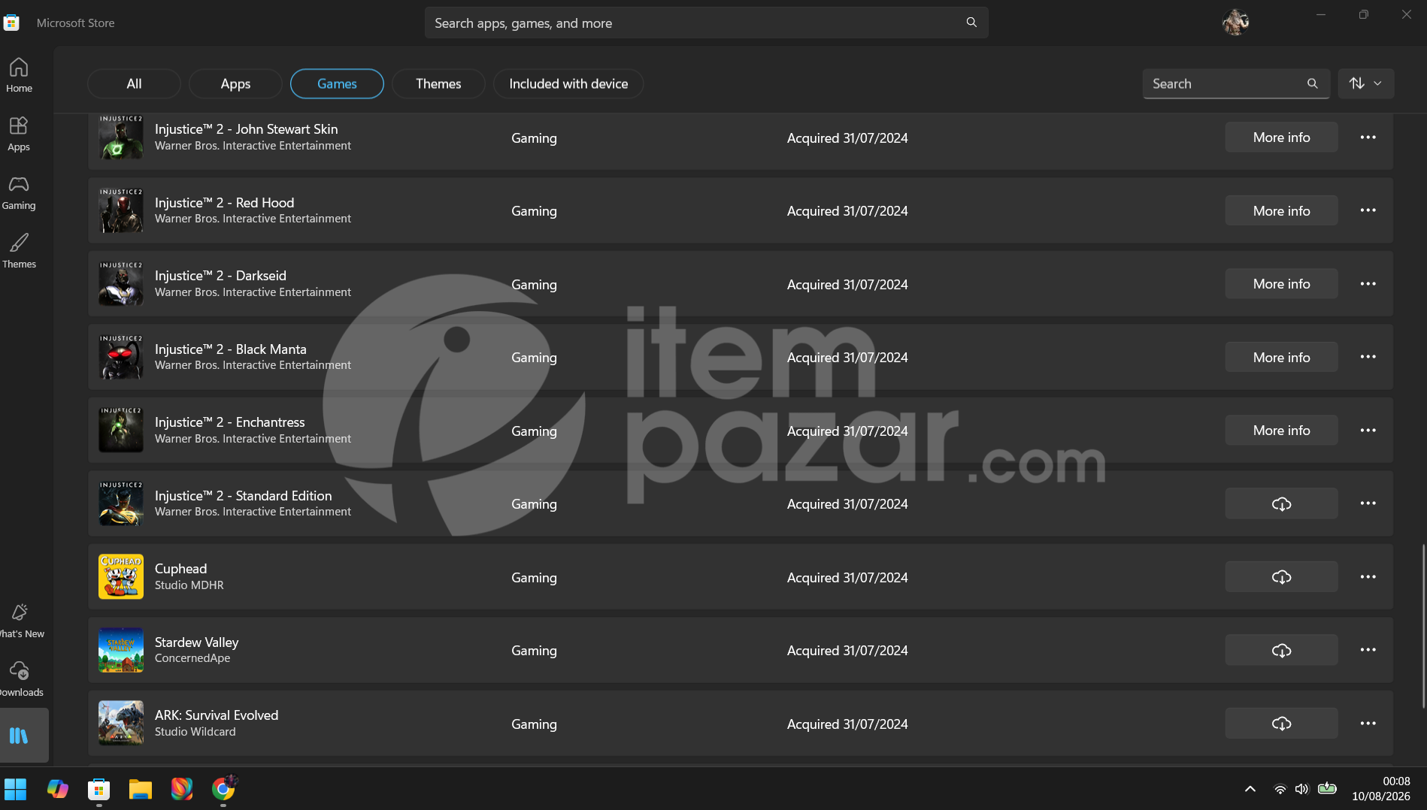This screenshot has height=810, width=1427.
Task: Open more options for Enchantress
Action: click(1368, 431)
